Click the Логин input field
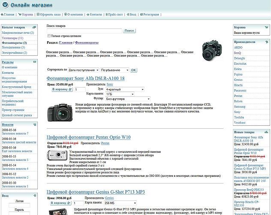This screenshot has width=271, height=215. 19,205
